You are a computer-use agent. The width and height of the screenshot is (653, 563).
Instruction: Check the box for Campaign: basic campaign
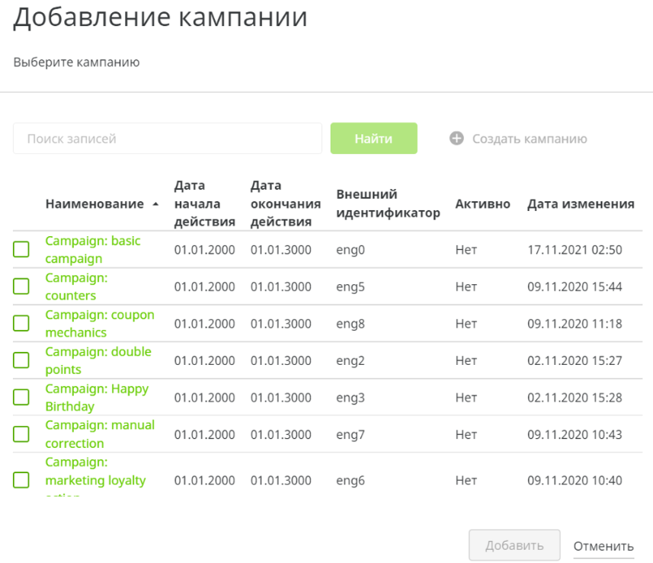[x=21, y=249]
